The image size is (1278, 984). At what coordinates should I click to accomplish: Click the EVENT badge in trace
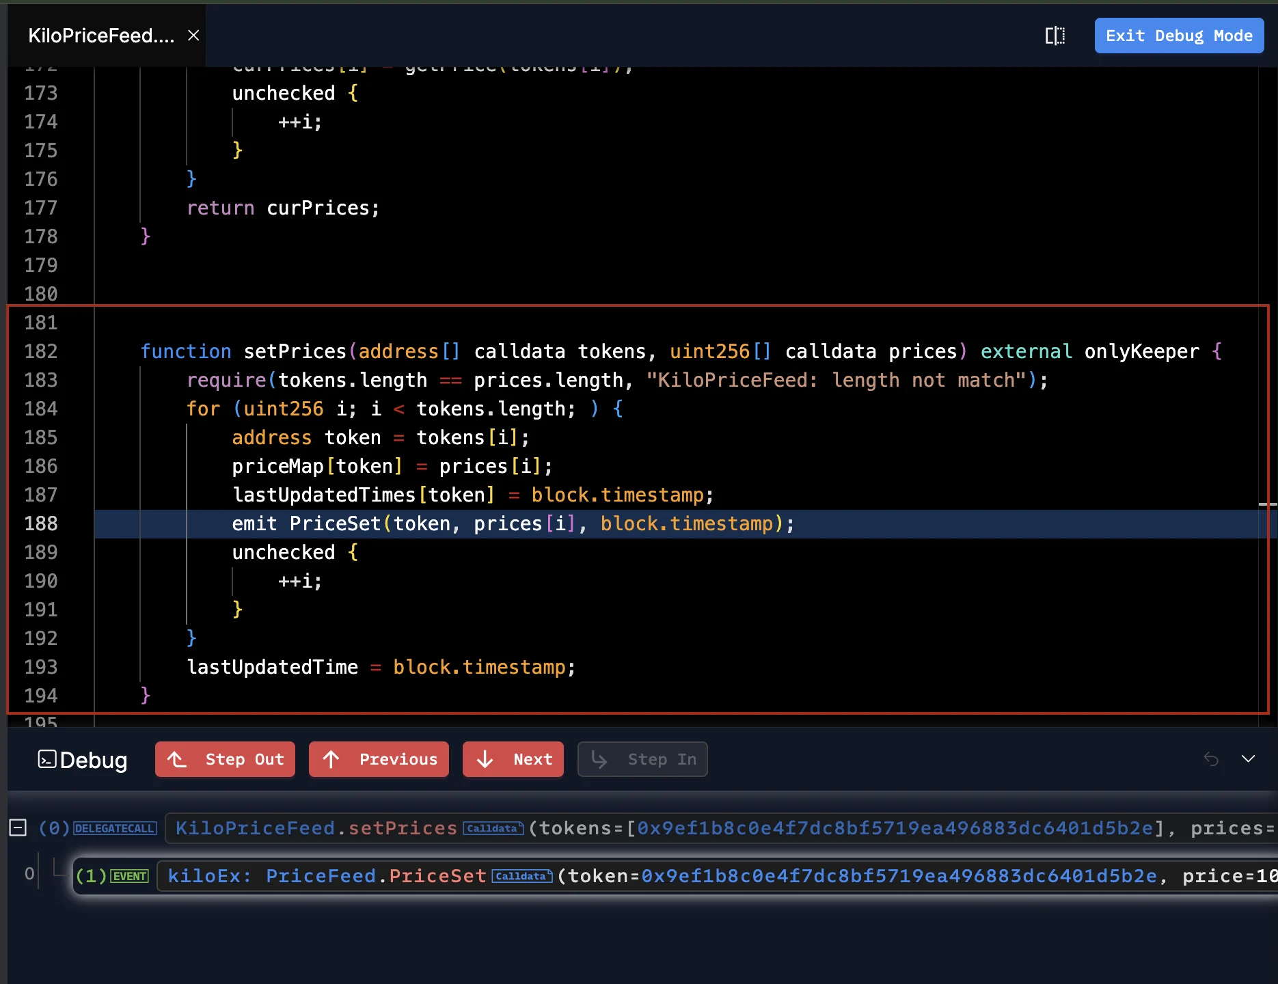[x=130, y=876]
